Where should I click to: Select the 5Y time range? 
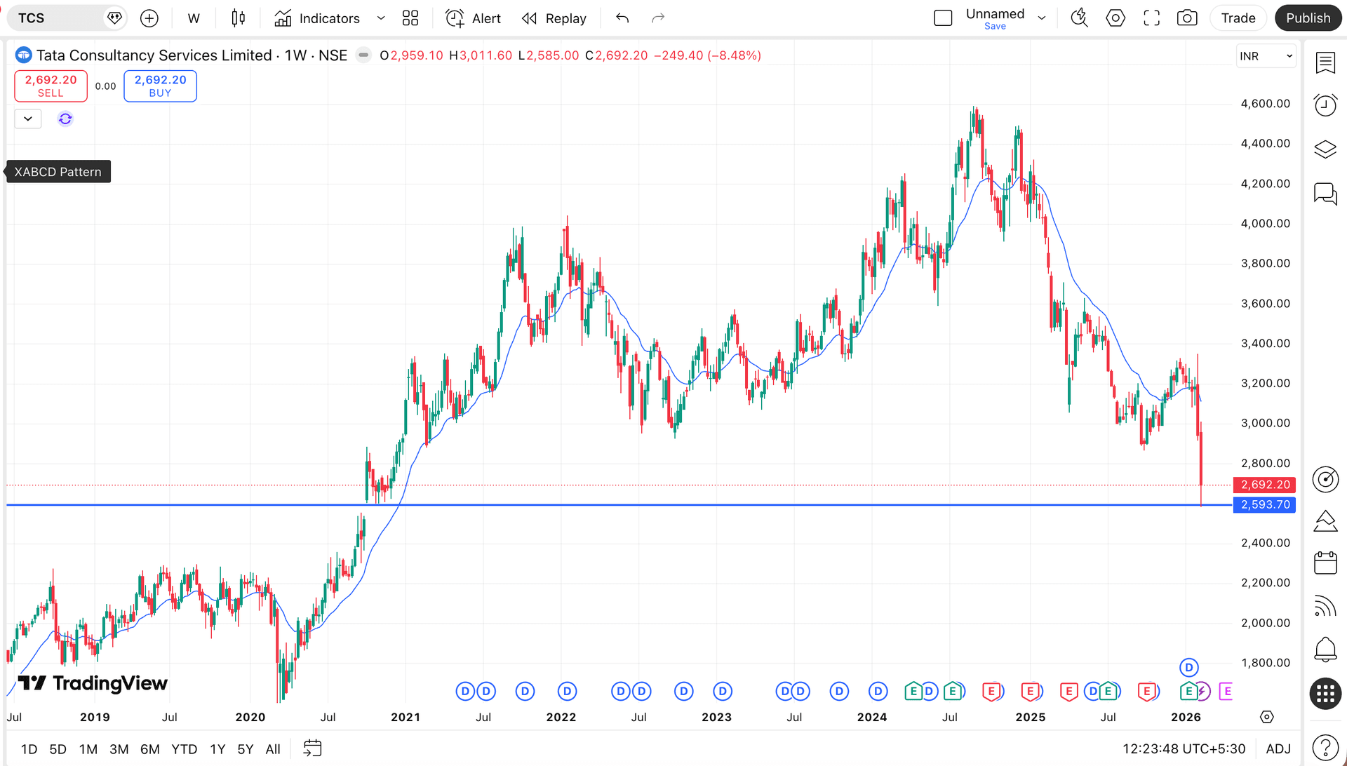[x=246, y=749]
